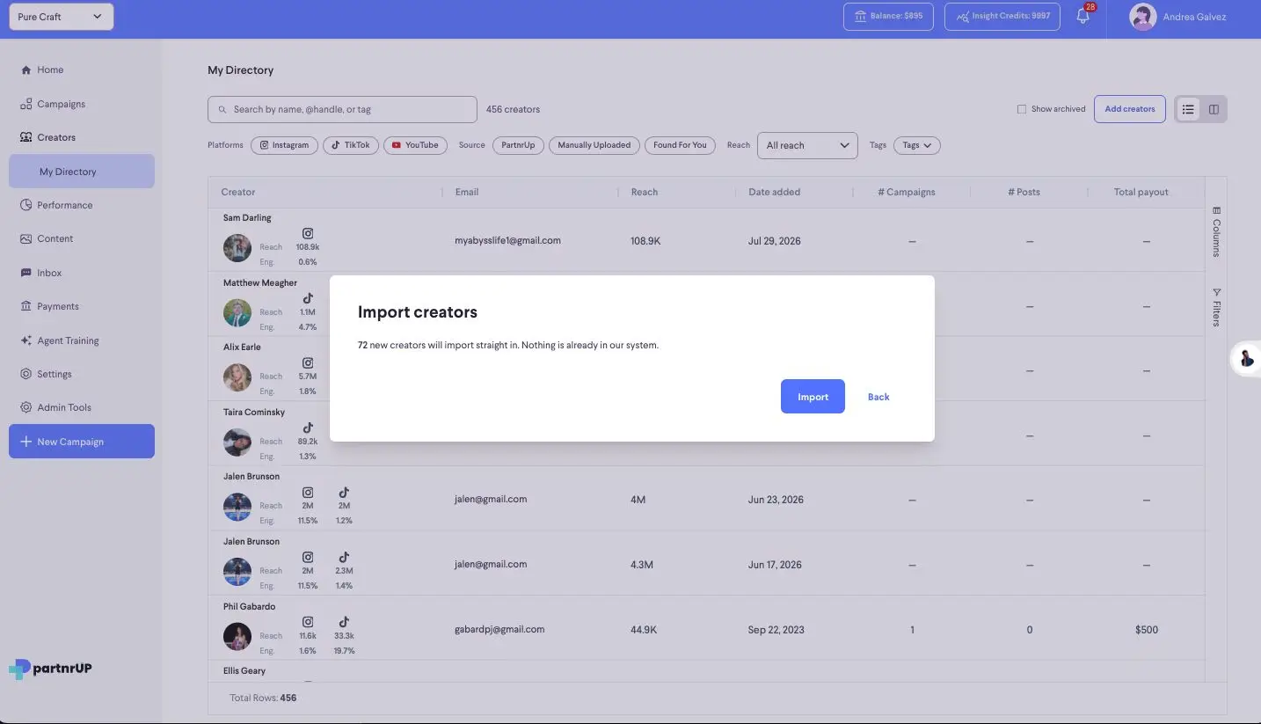The width and height of the screenshot is (1261, 724).
Task: Click Phil Gabardo's Instagram icon
Action: [308, 622]
